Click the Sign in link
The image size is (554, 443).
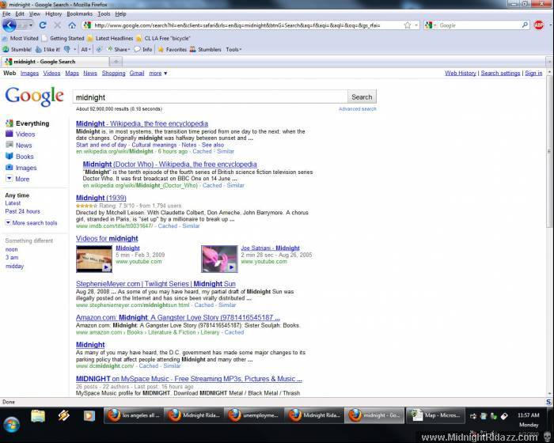(x=533, y=73)
